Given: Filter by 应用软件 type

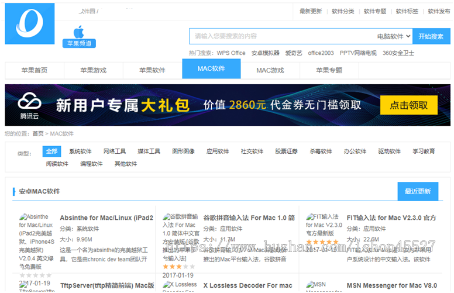Looking at the screenshot, I should [218, 151].
